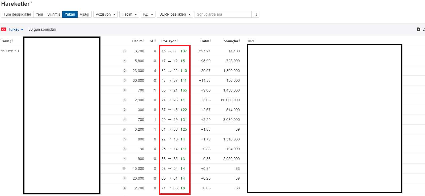Select the Silinmiş filter toggle
This screenshot has height=196, width=425.
tap(54, 14)
